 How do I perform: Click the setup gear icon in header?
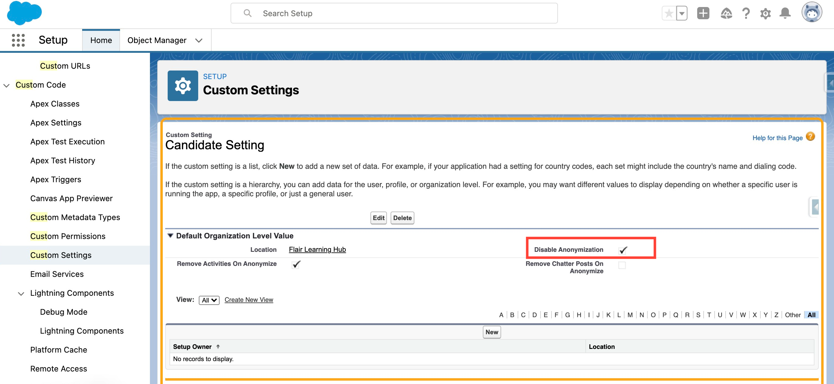point(765,14)
